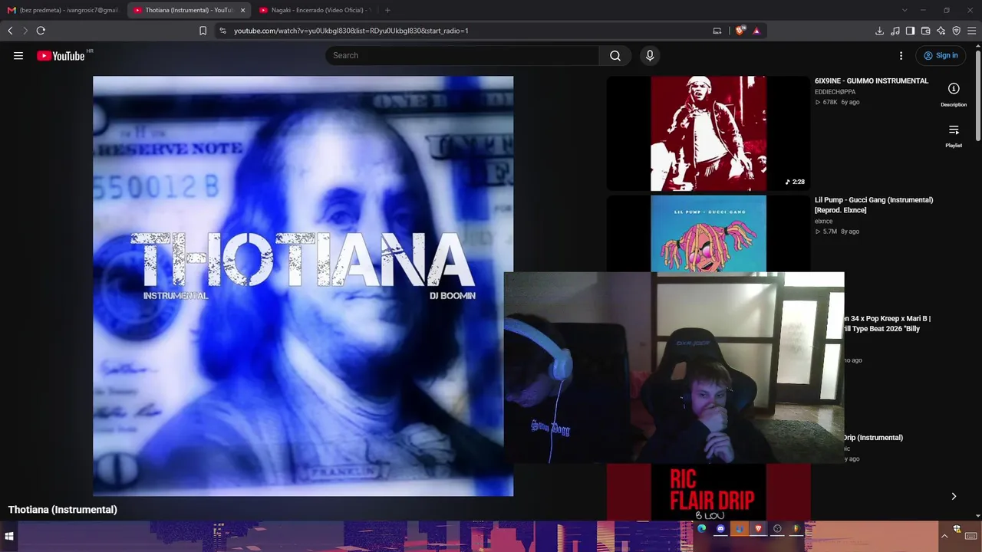Switch to the Nagaki - Encerrado tab
The width and height of the screenshot is (982, 552).
pos(315,10)
